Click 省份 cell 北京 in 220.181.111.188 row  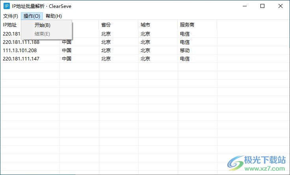point(106,42)
